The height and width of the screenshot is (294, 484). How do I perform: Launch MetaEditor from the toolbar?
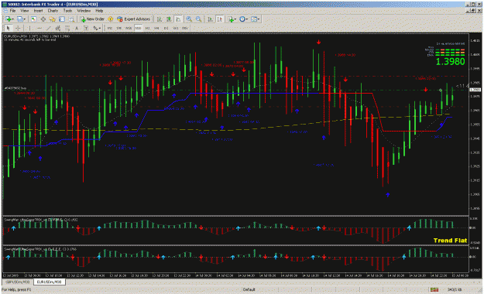pos(110,19)
